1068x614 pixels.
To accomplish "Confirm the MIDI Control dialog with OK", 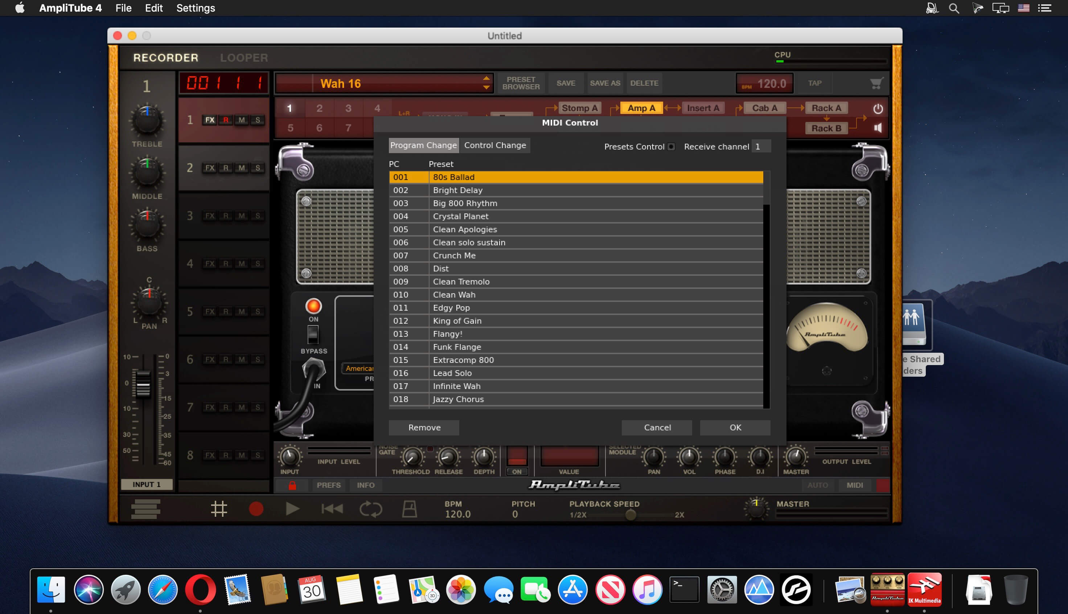I will [x=735, y=427].
